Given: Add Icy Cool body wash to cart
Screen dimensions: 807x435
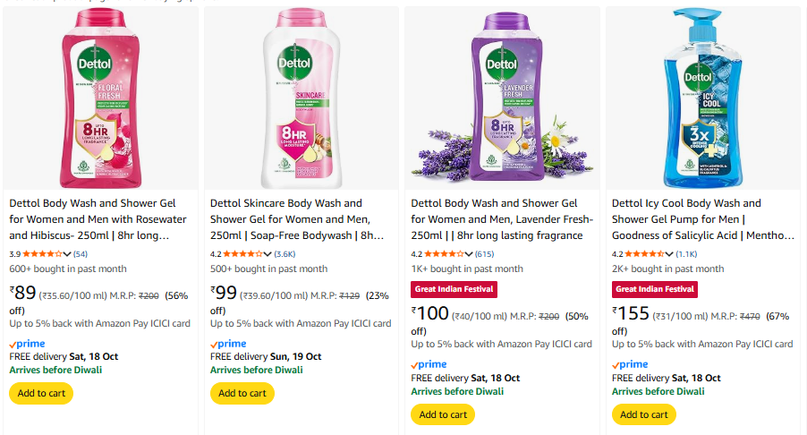Looking at the screenshot, I should point(644,414).
